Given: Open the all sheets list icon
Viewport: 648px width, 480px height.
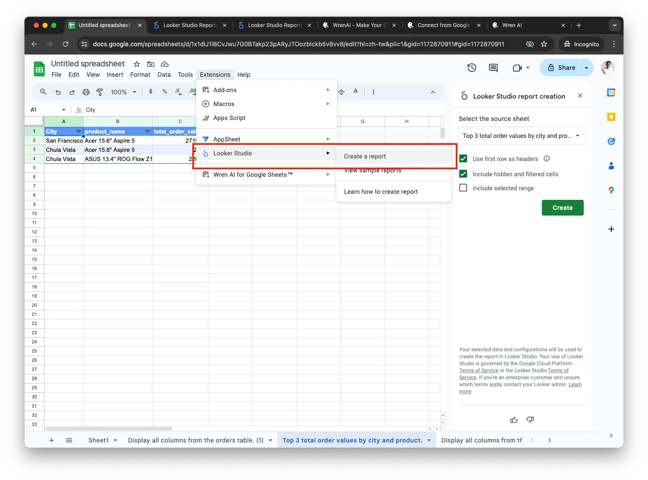Looking at the screenshot, I should point(69,440).
